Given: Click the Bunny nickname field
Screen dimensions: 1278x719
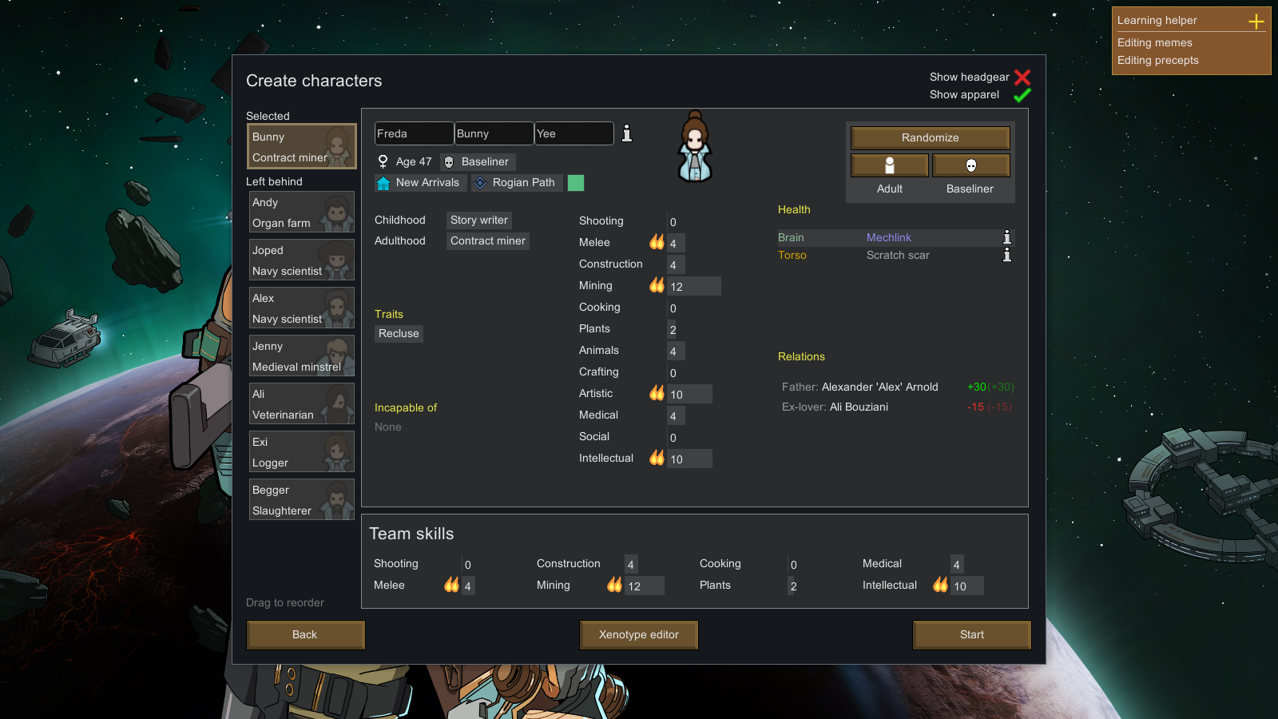Looking at the screenshot, I should (494, 133).
